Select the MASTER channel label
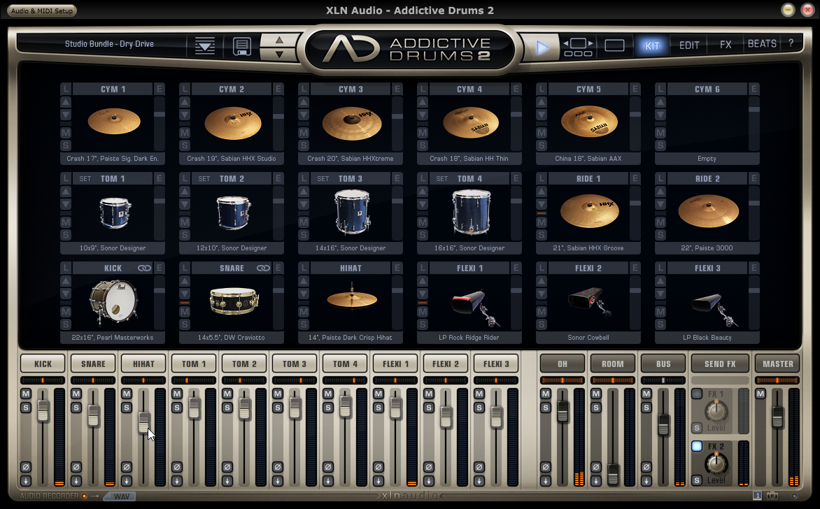 [x=777, y=364]
